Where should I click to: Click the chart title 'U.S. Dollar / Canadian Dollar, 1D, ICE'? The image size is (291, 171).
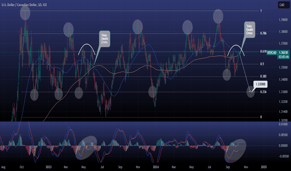[24, 5]
